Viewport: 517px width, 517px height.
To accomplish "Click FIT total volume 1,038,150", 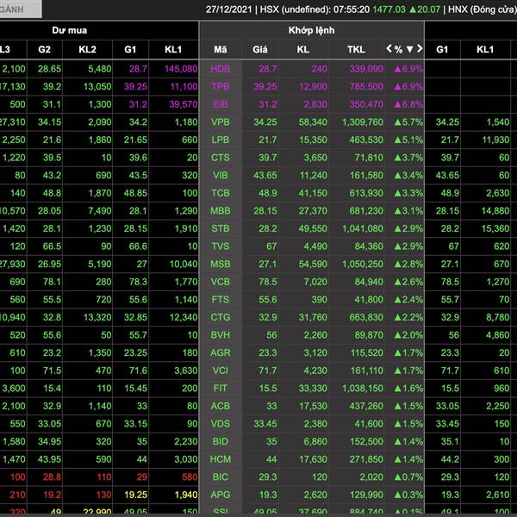I will (x=363, y=389).
